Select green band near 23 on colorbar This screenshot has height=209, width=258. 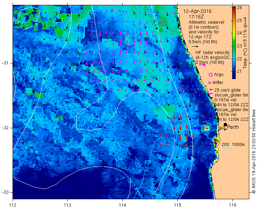point(234,46)
